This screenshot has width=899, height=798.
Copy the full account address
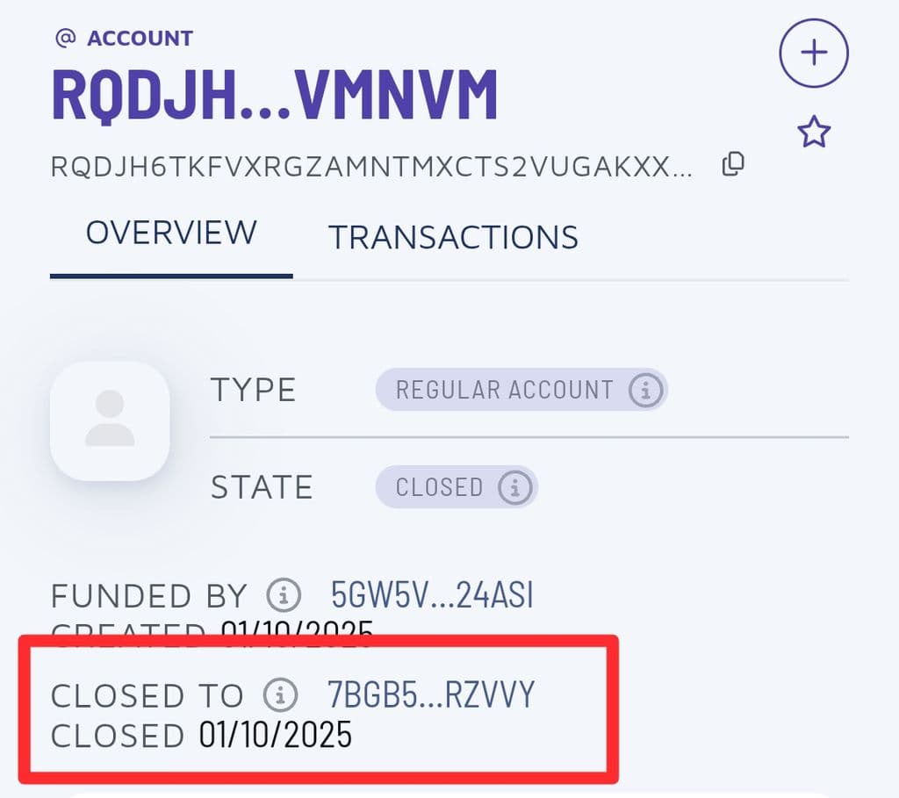point(733,164)
